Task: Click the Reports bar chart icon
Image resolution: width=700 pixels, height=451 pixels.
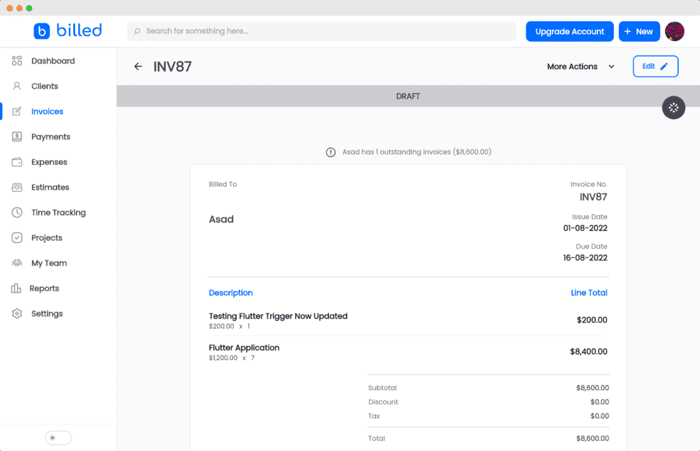Action: coord(16,288)
